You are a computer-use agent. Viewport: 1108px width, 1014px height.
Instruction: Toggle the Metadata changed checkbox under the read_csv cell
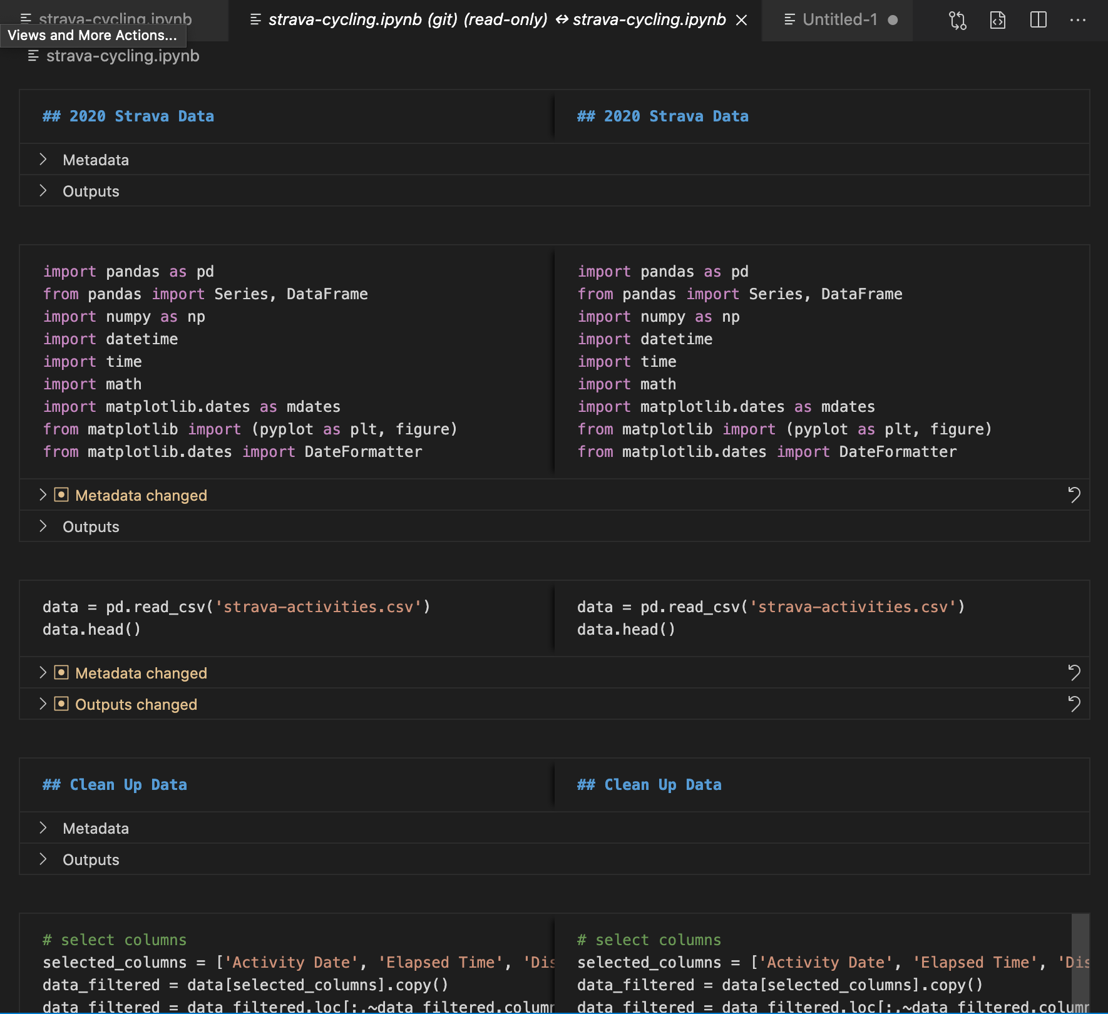pos(61,672)
